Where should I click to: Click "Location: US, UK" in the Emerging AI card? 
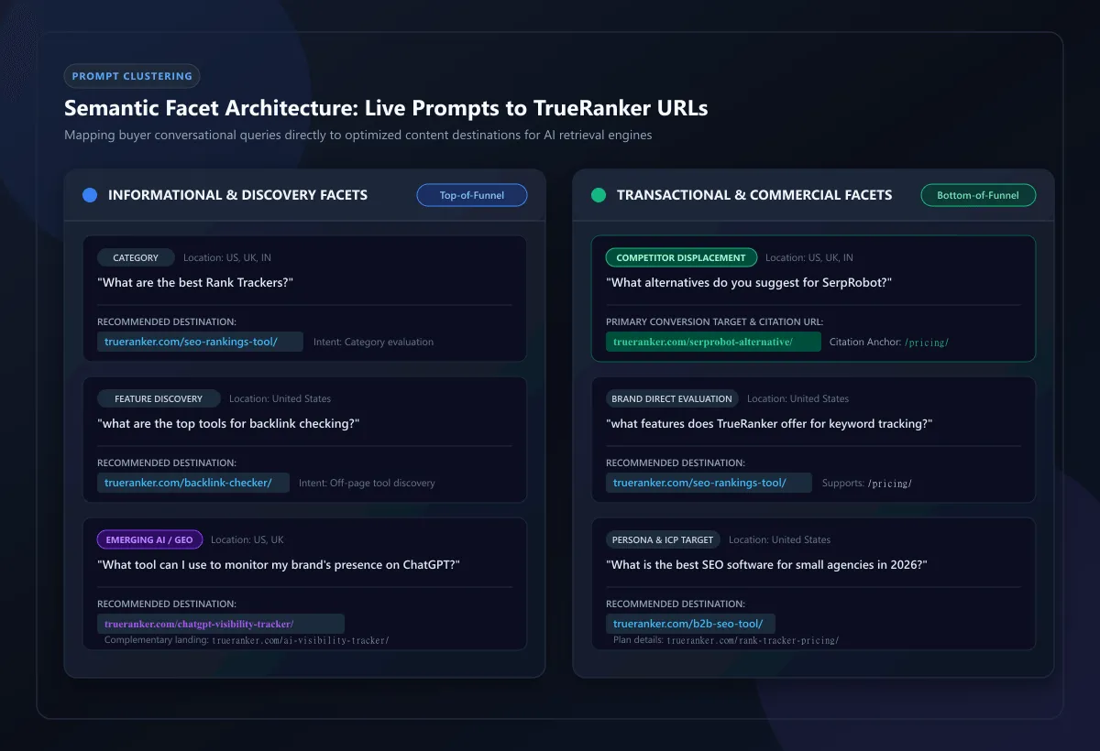(247, 539)
